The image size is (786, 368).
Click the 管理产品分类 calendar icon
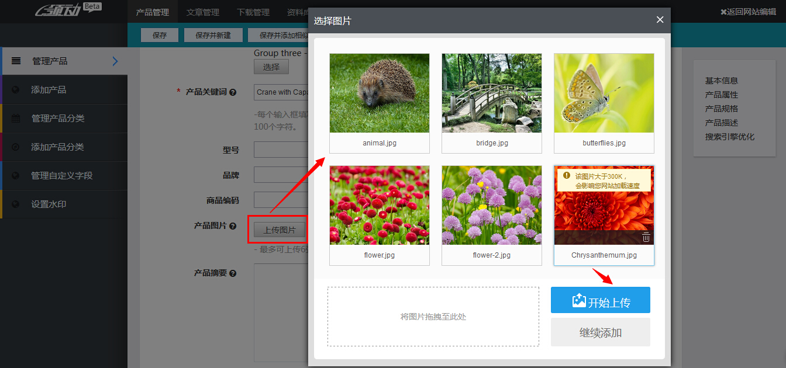[x=16, y=119]
